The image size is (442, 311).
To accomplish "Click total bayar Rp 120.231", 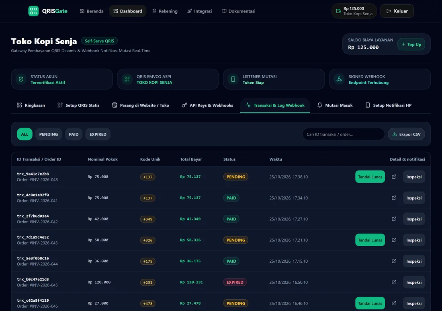I will [x=191, y=282].
